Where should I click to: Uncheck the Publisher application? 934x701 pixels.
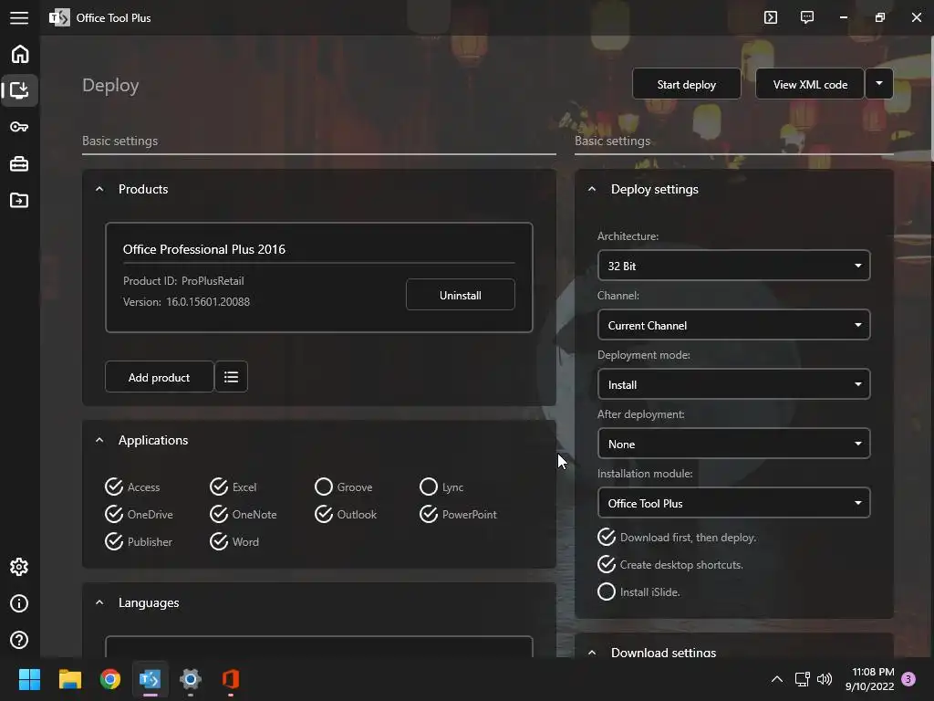[139, 542]
